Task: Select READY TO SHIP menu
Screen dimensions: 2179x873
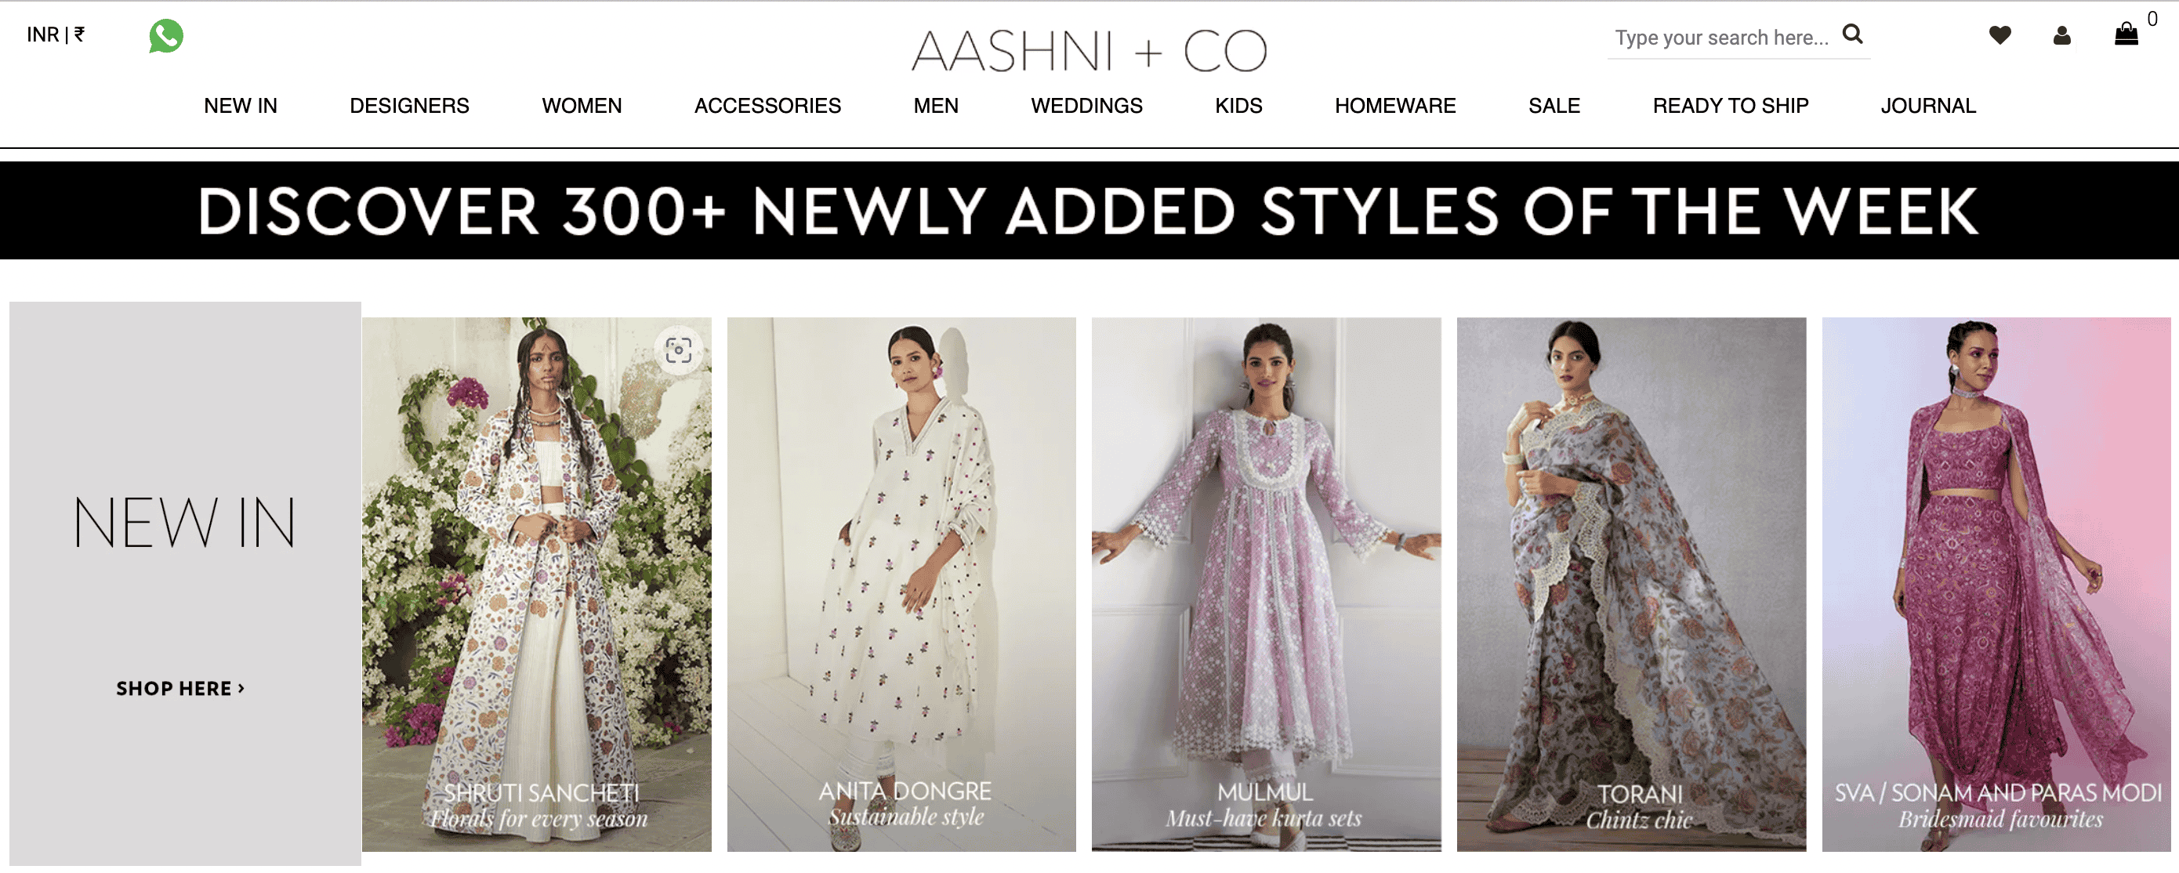Action: 1730,106
